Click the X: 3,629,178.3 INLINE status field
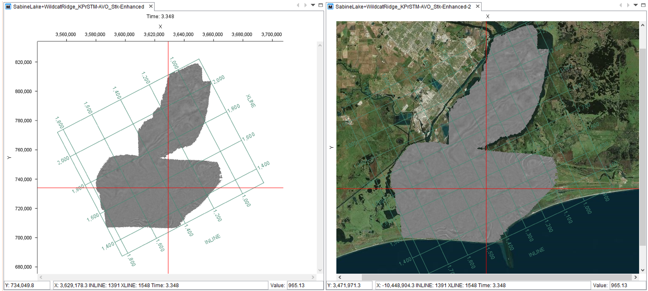The width and height of the screenshot is (648, 291). (160, 285)
